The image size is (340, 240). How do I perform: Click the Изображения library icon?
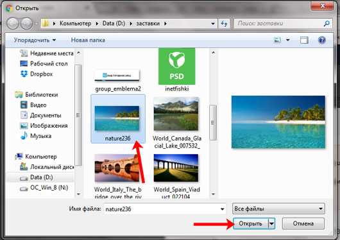tap(24, 126)
